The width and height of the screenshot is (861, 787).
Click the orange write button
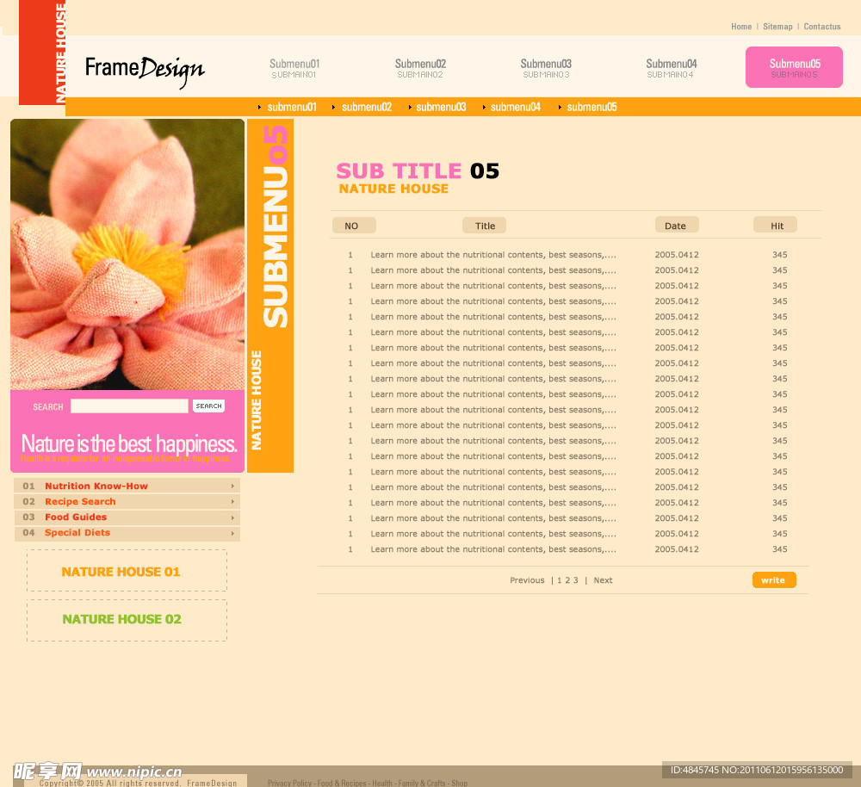773,580
